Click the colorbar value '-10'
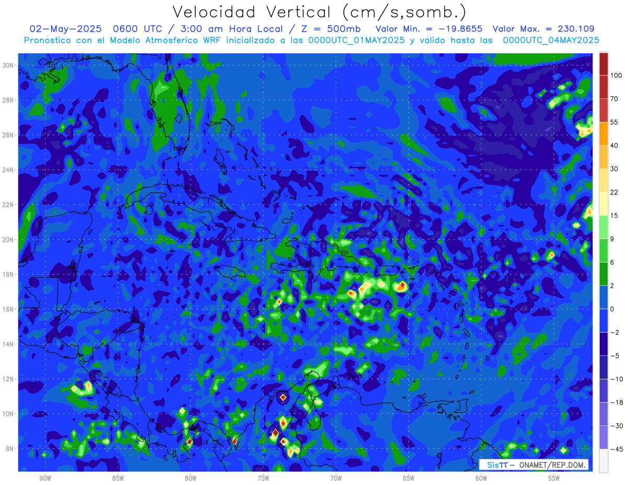 pyautogui.click(x=616, y=379)
